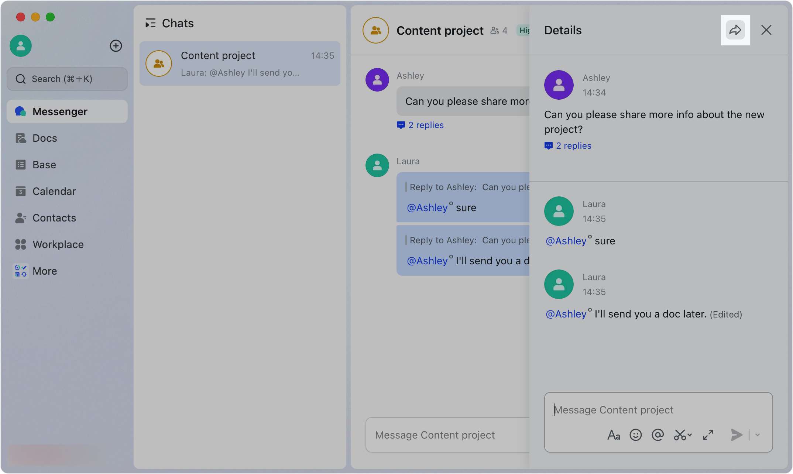Open the scissors tool dropdown chevron
The image size is (793, 474).
click(690, 435)
